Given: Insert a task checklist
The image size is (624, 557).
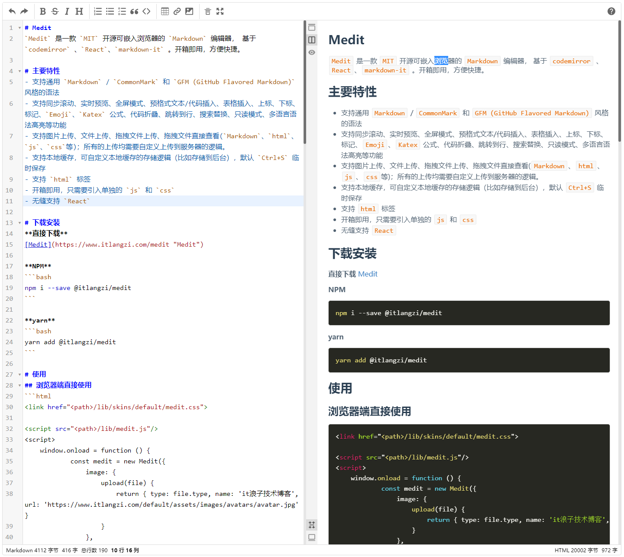Looking at the screenshot, I should click(x=122, y=11).
